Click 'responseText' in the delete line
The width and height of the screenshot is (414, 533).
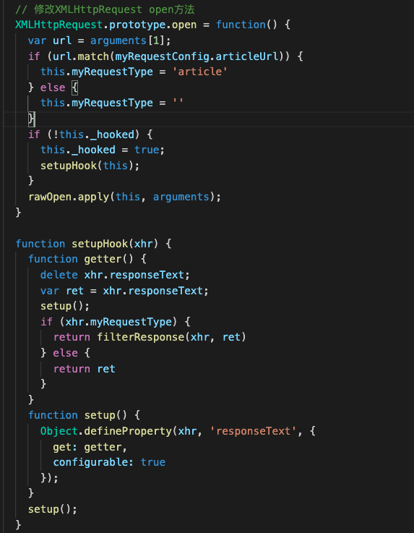pos(147,275)
